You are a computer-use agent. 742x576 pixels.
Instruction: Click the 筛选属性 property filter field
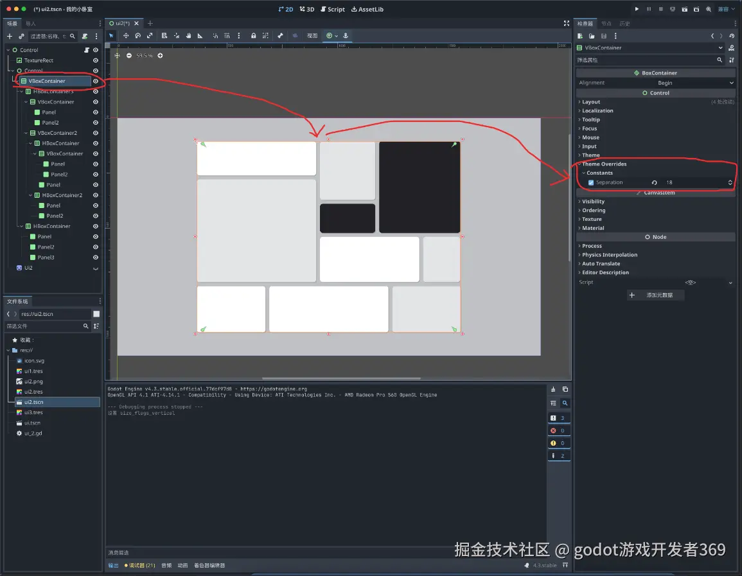(646, 60)
